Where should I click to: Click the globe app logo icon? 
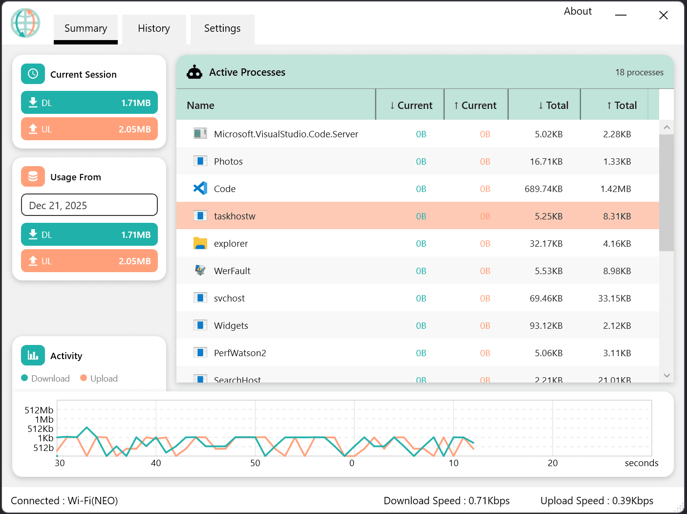(x=25, y=23)
